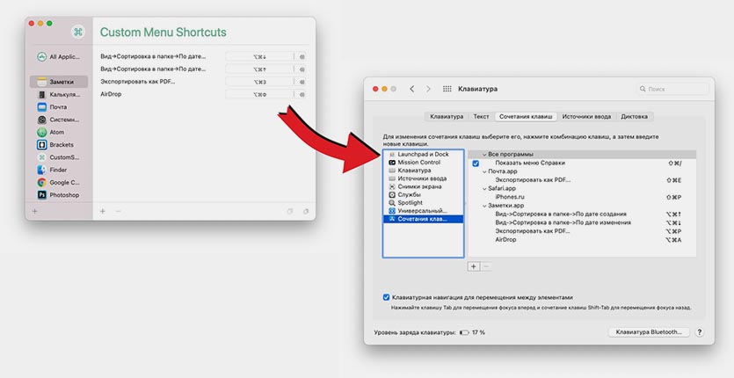Switch to the Сочетания клавиш tab

click(x=526, y=116)
